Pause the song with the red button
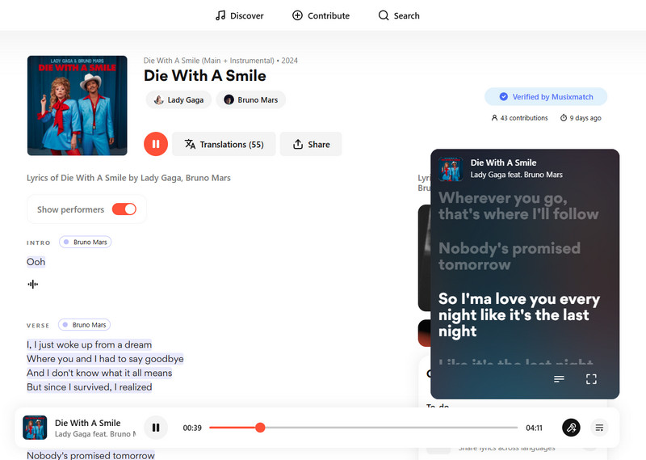The image size is (646, 460). [155, 144]
